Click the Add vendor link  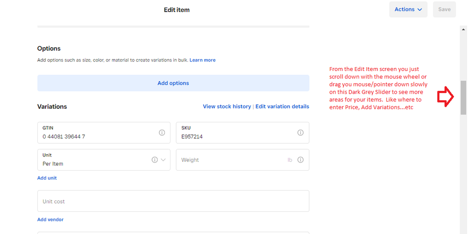tap(50, 220)
